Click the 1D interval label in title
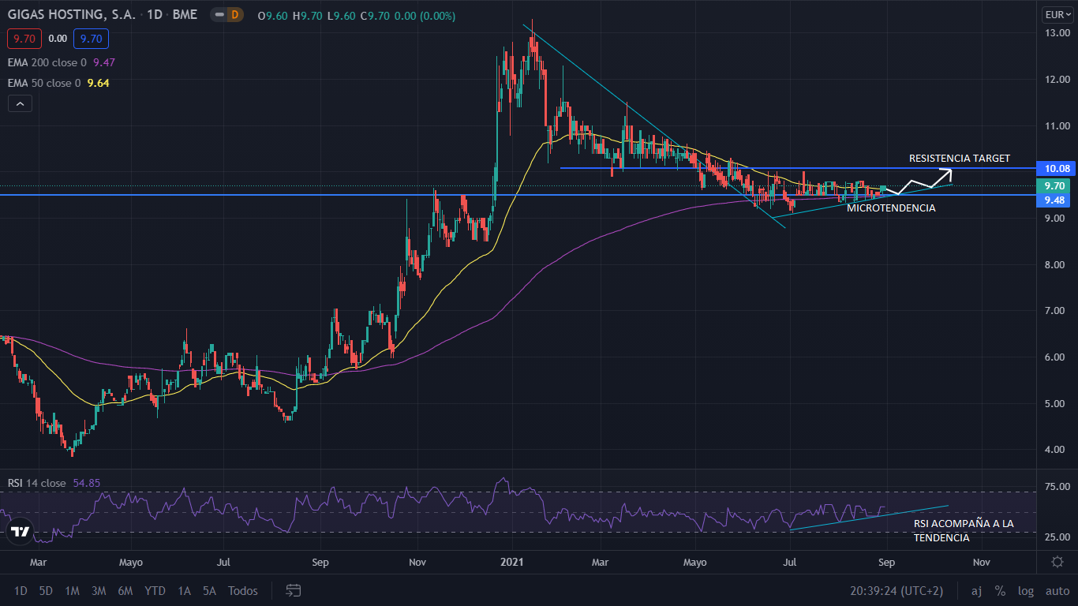 tap(155, 15)
